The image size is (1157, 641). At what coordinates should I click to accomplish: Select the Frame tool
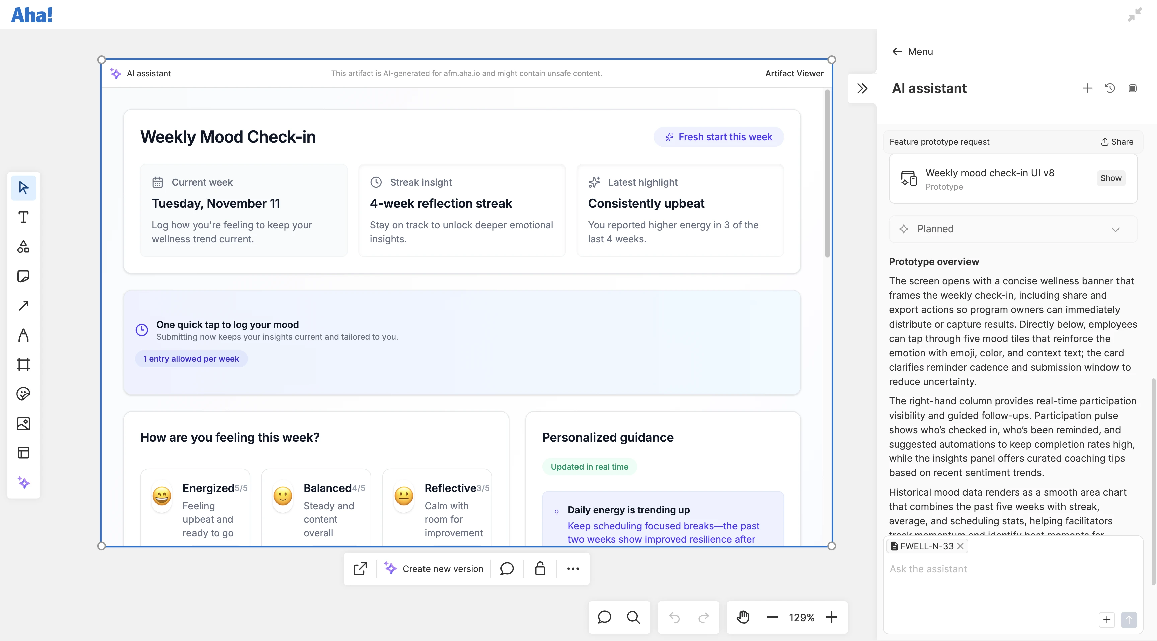point(23,364)
